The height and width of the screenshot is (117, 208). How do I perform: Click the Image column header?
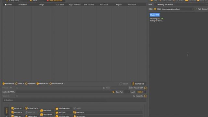pyautogui.click(x=42, y=5)
